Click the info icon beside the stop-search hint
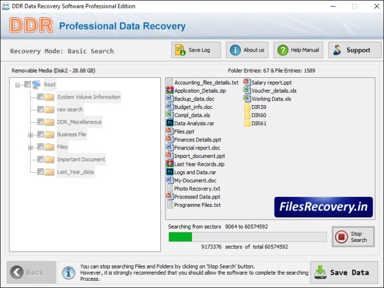384x288 pixels. pos(68,272)
